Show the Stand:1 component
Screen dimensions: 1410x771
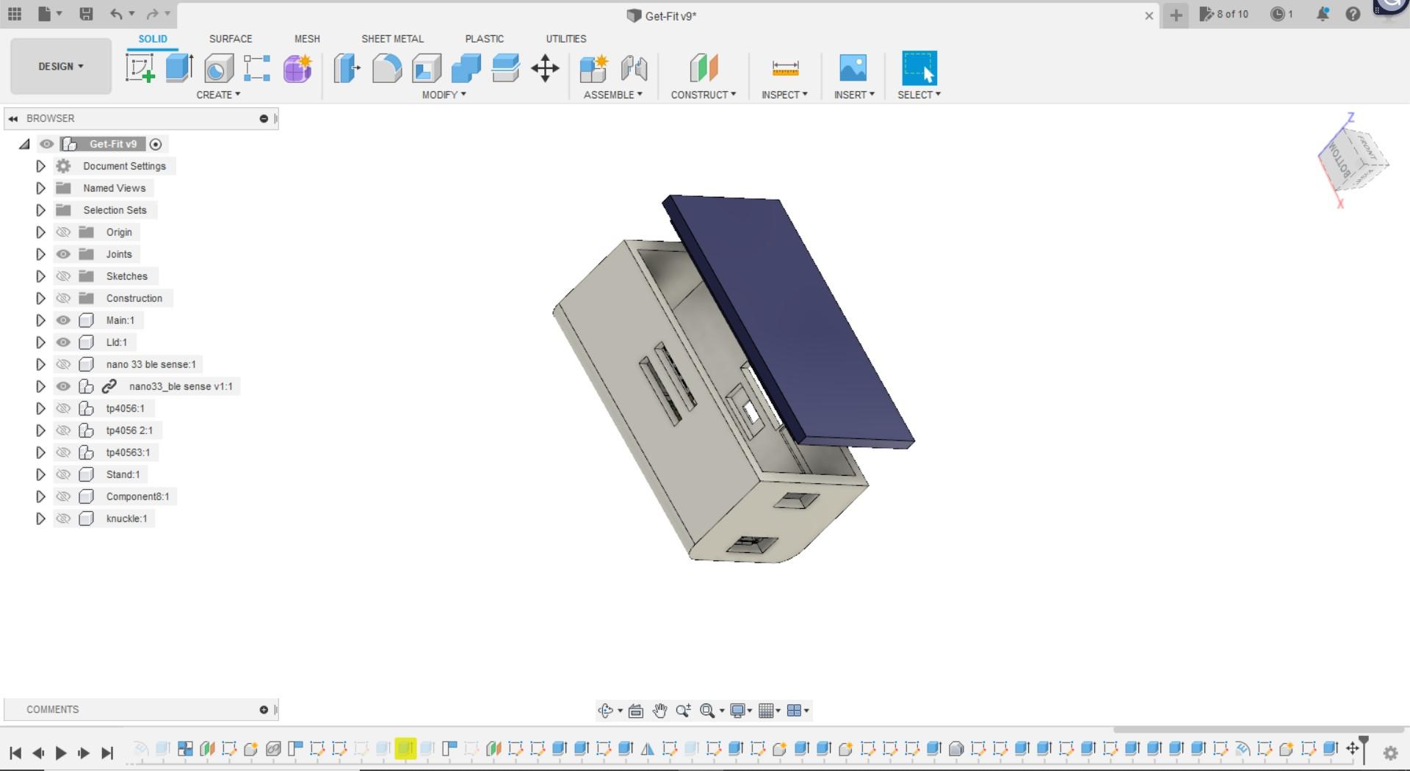[x=64, y=474]
